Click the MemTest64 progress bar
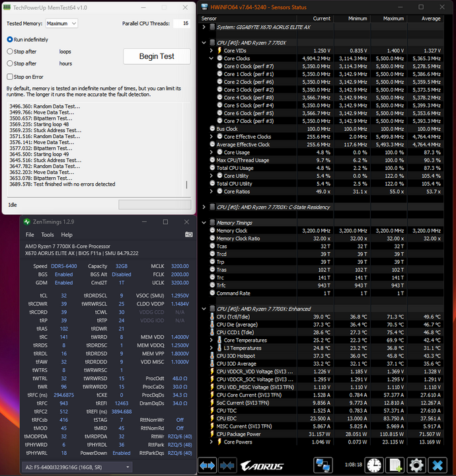 (155, 204)
